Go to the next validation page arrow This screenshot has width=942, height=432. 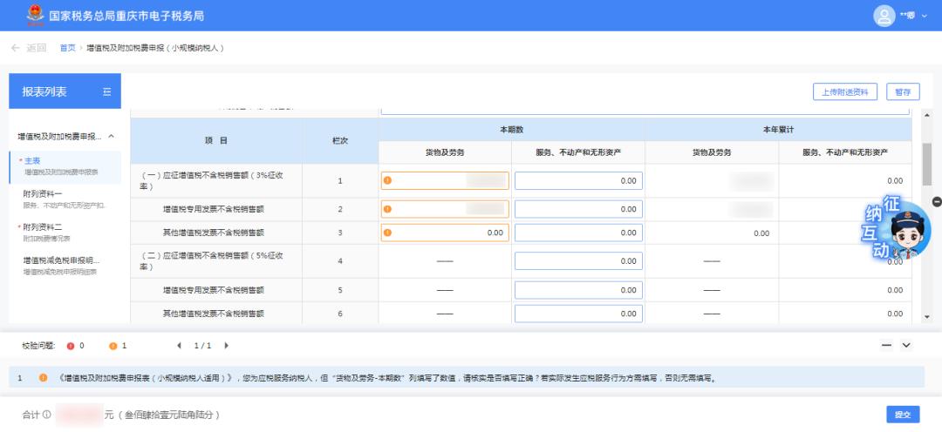tap(227, 346)
